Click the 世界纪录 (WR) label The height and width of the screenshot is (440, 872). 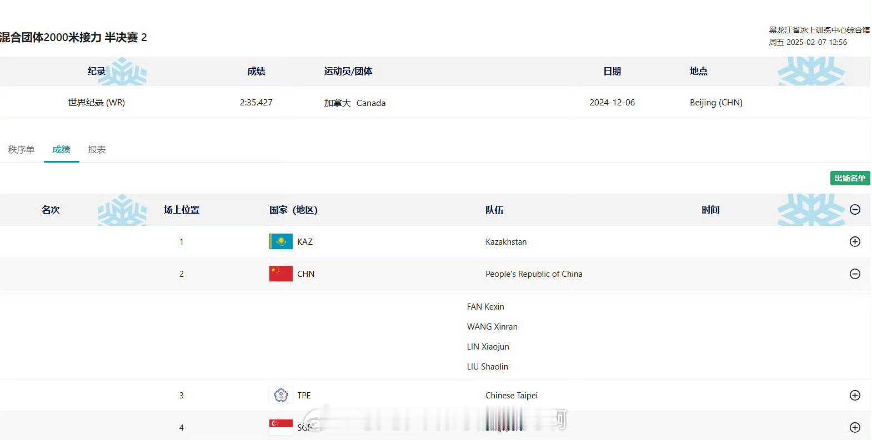[x=97, y=103]
